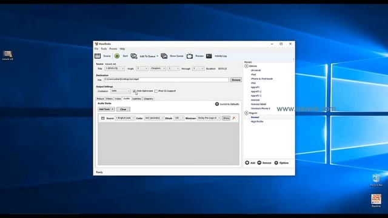Remove selected preset with minus icon
The image size is (388, 218).
[259, 163]
